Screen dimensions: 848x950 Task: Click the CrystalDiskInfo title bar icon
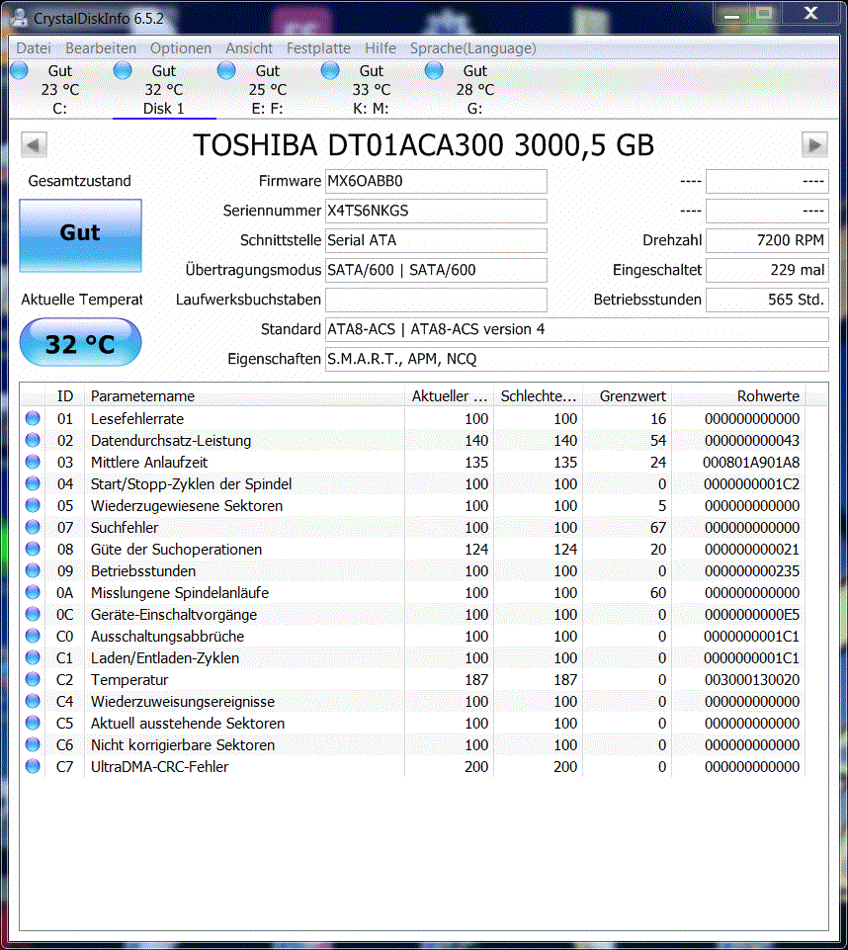tap(19, 18)
